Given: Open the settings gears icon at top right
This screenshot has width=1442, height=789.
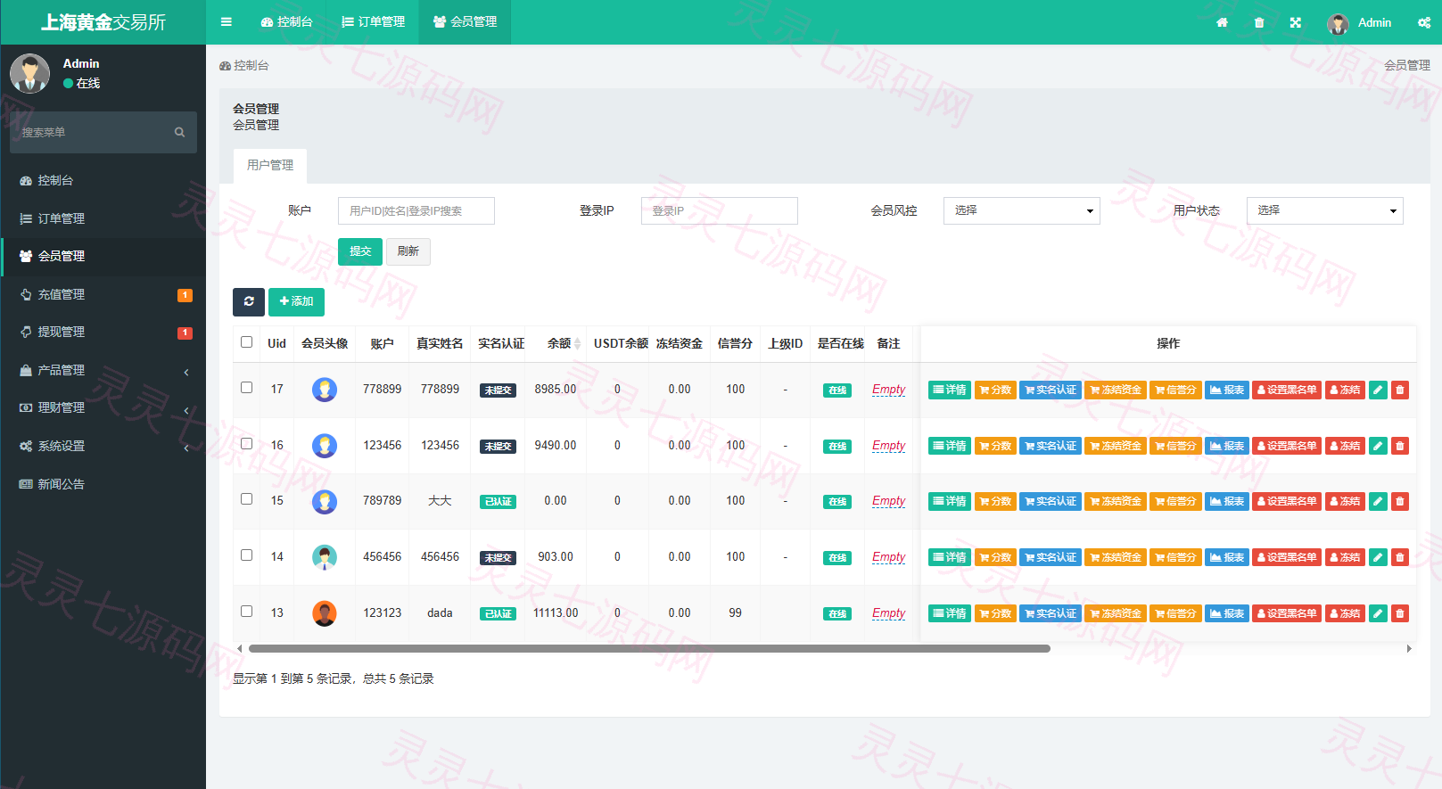Looking at the screenshot, I should pos(1424,22).
